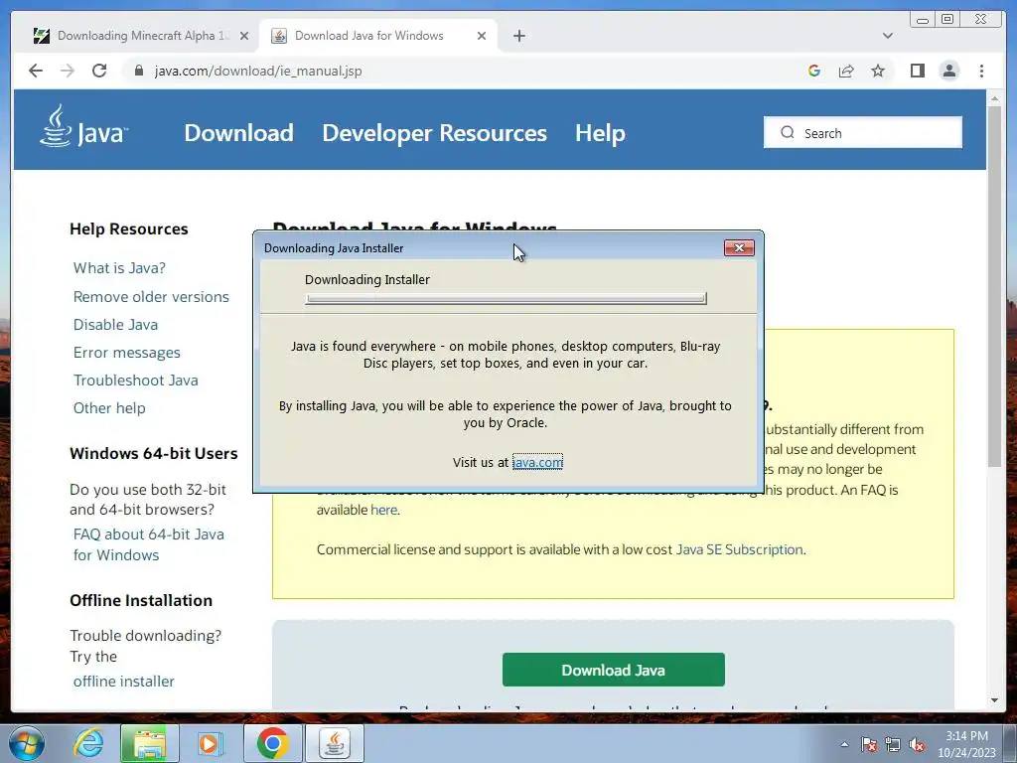
Task: Click the Help Resources heading
Action: pyautogui.click(x=129, y=229)
